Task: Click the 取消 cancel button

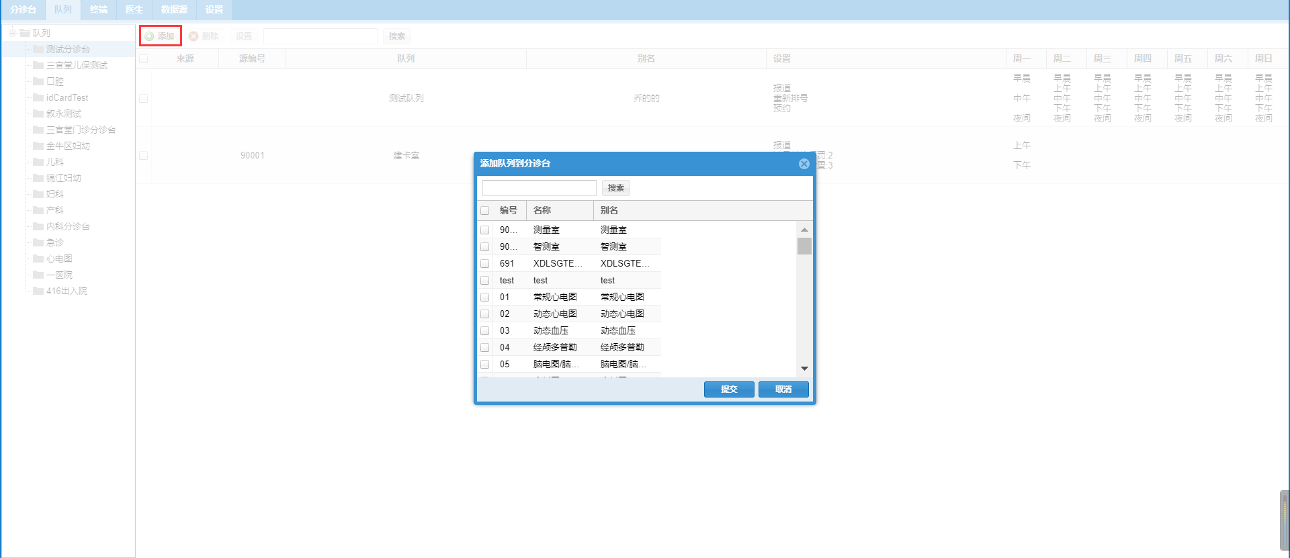Action: (x=783, y=389)
